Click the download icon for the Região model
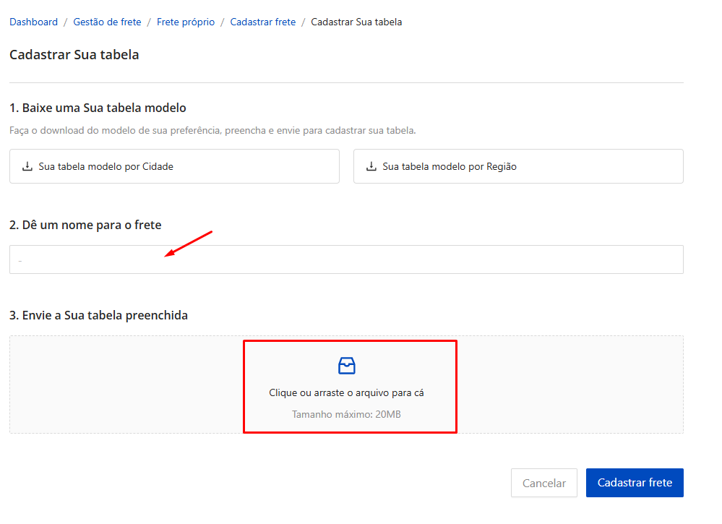 (x=371, y=166)
